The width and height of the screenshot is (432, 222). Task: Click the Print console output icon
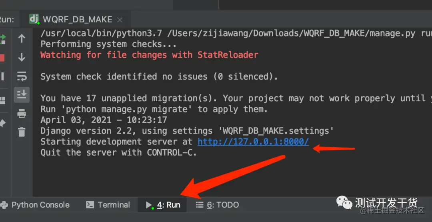pyautogui.click(x=22, y=113)
